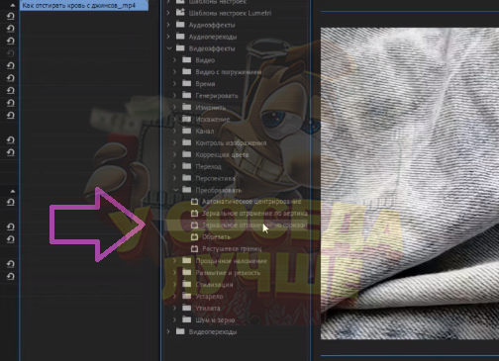Viewport: 499px width, 361px height.
Task: Select the folder icon beside Время
Action: coord(187,83)
